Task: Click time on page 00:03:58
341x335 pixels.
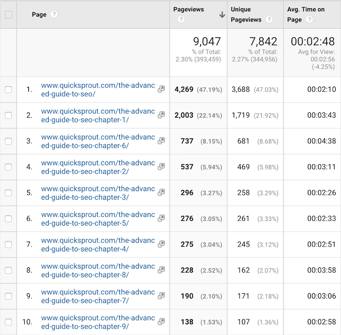Action: 322,270
